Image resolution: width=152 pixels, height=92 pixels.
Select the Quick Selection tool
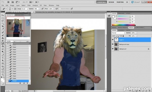coord(3,24)
